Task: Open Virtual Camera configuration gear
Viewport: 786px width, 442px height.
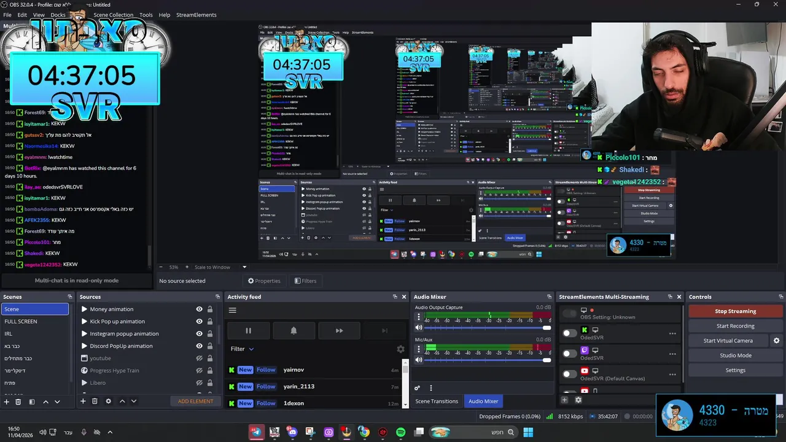Action: click(776, 341)
